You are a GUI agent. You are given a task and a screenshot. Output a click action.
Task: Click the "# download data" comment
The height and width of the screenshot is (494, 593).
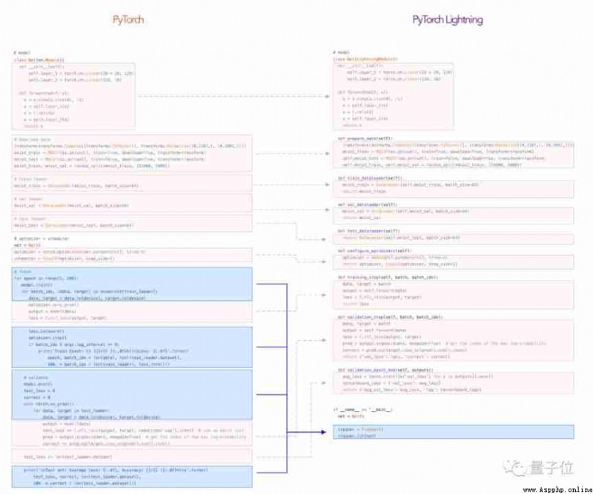(x=32, y=139)
